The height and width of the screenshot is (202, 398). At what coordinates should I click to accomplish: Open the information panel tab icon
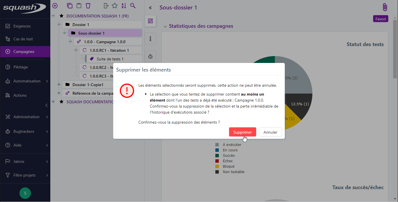click(150, 39)
